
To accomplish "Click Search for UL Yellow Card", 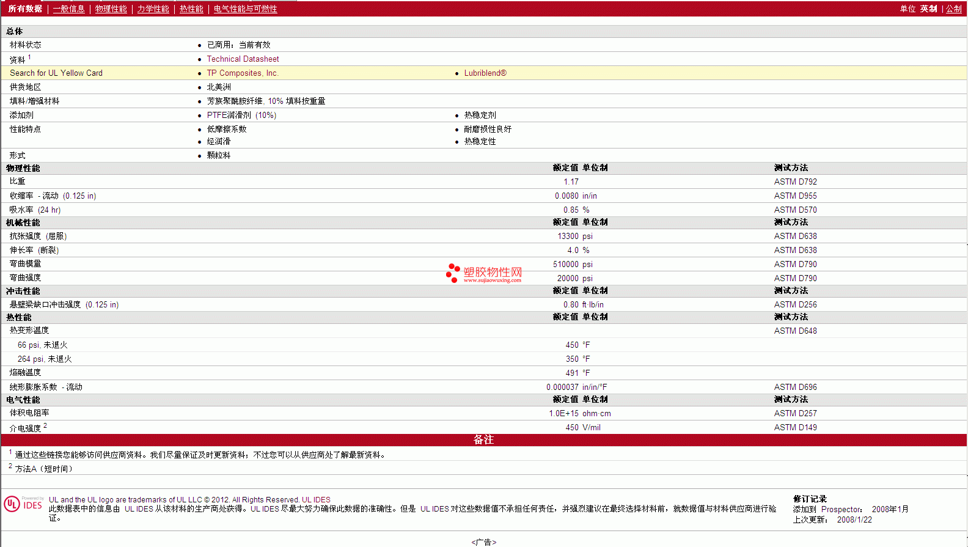I will [x=56, y=73].
